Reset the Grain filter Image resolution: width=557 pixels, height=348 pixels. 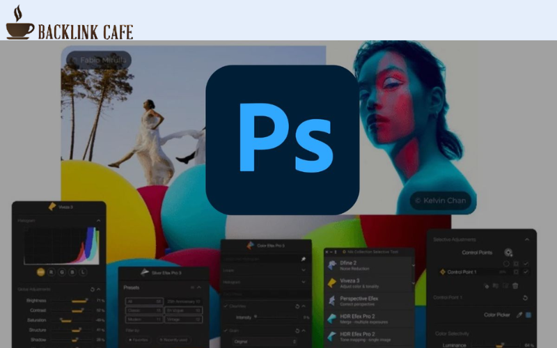point(297,331)
